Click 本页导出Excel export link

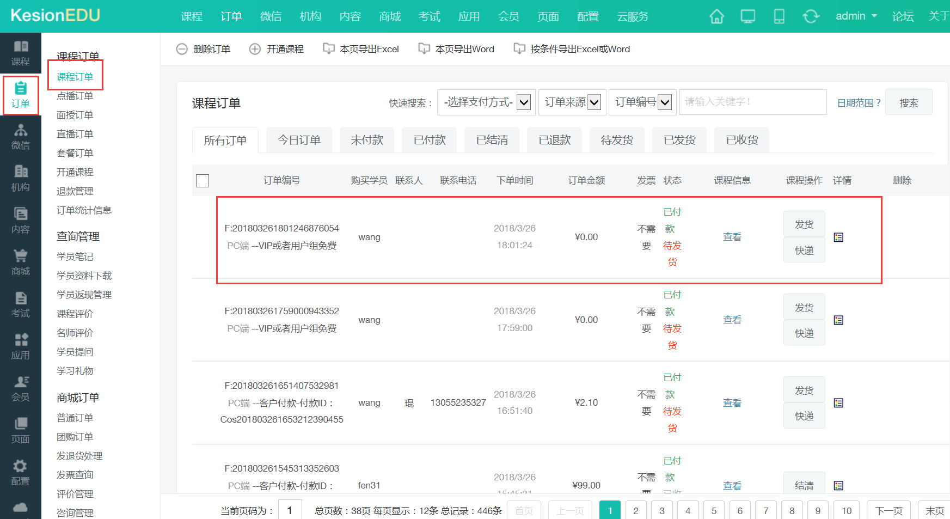tap(361, 49)
